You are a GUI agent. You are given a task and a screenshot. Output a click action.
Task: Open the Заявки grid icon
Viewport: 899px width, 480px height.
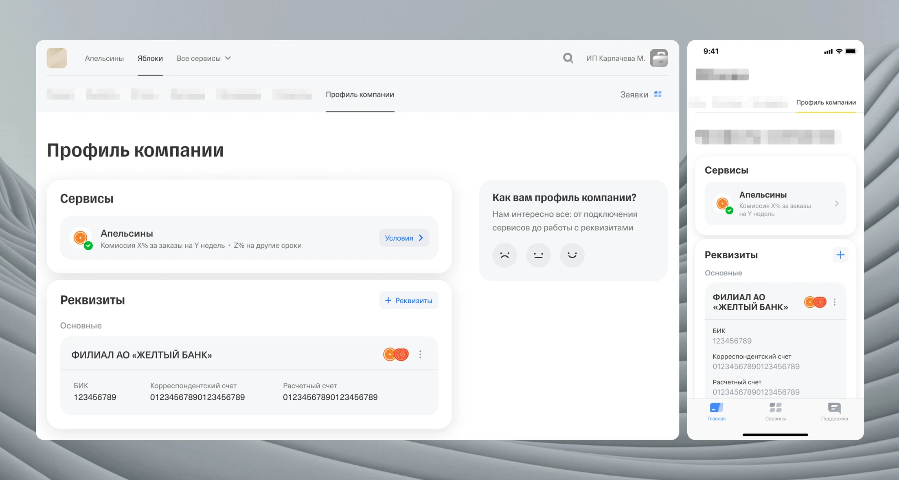tap(658, 94)
